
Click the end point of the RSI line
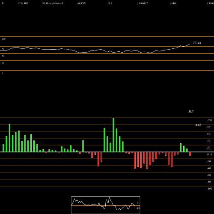(x=190, y=44)
